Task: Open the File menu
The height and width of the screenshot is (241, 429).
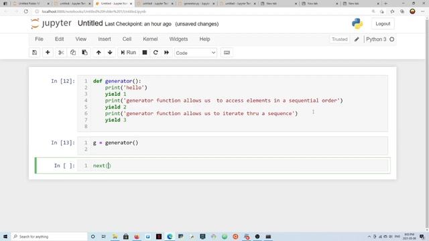Action: 39,39
